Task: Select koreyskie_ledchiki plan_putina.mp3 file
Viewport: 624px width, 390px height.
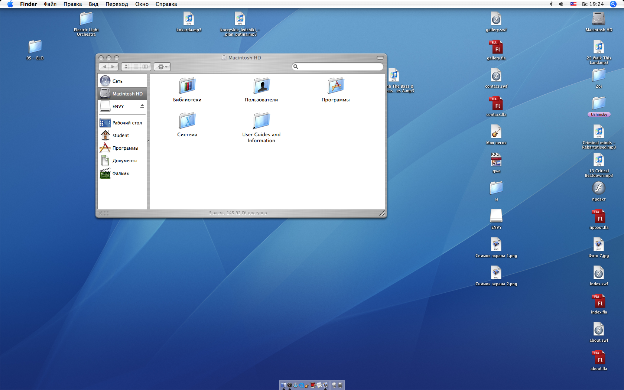Action: (x=240, y=24)
